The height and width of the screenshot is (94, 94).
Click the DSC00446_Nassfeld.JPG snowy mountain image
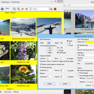(23, 27)
